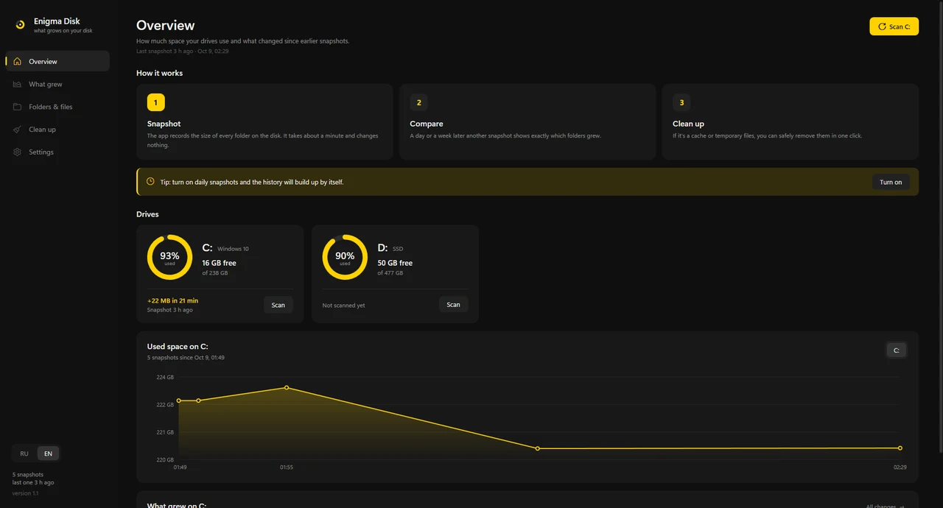
Task: Click the "SSD" label on drive D:
Action: (398, 249)
